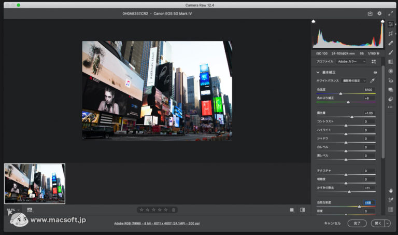Viewport: 398px width, 235px height.
Task: Click the キャンセル button
Action: (x=332, y=223)
